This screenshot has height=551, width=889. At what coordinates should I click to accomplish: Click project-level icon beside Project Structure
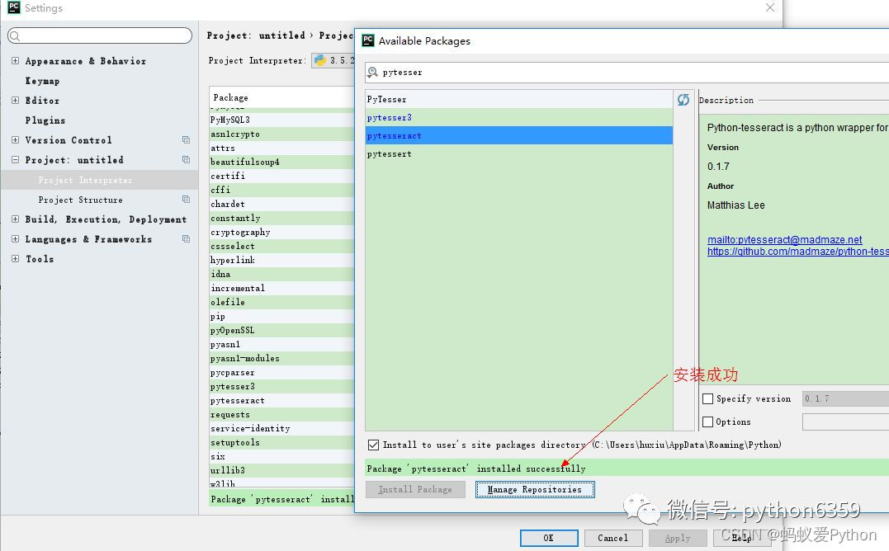point(186,200)
